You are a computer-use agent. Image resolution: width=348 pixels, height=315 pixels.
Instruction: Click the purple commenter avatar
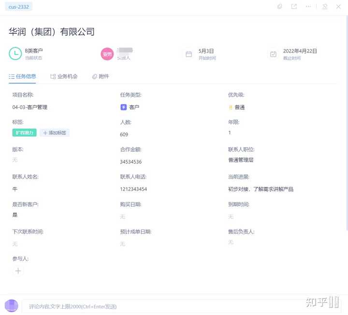(x=11, y=306)
